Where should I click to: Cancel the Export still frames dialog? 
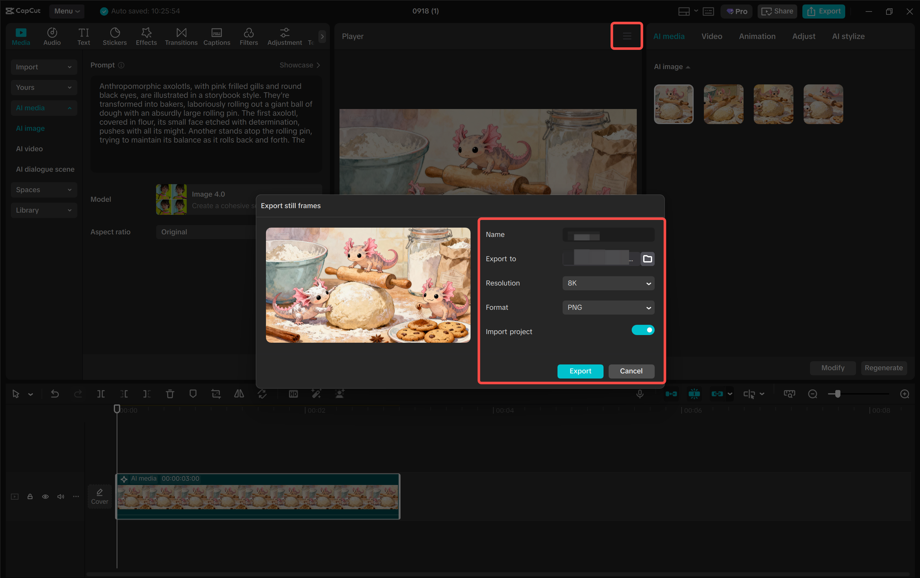tap(631, 371)
